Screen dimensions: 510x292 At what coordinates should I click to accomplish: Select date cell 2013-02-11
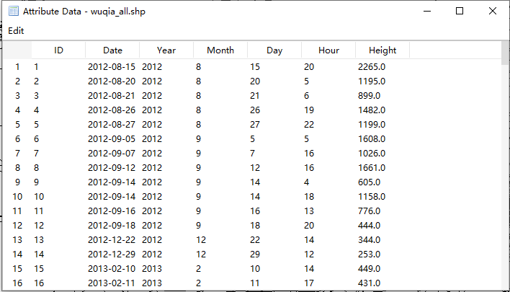112,283
